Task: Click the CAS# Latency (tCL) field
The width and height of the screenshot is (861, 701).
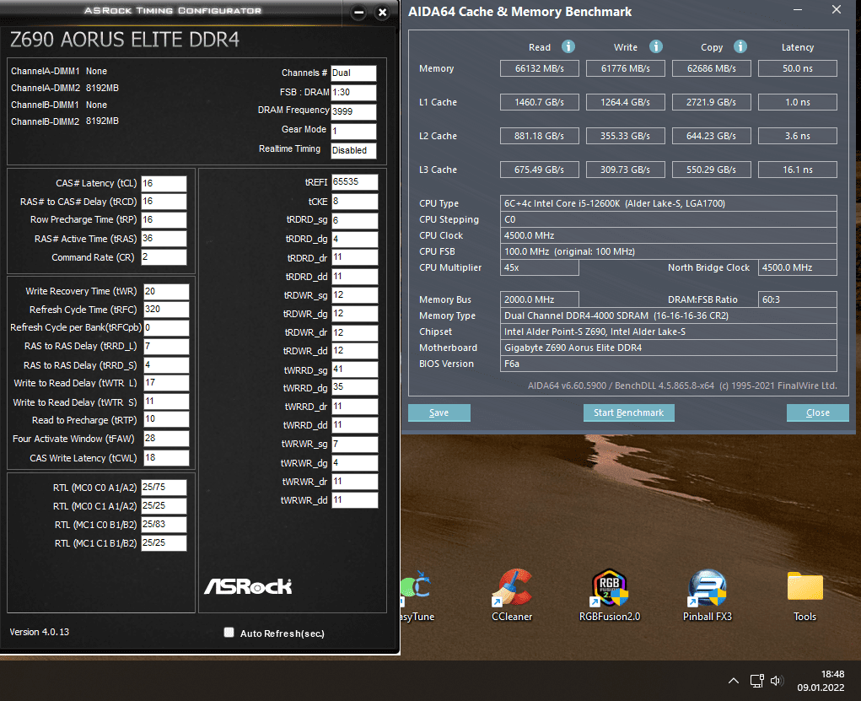Action: (x=164, y=184)
